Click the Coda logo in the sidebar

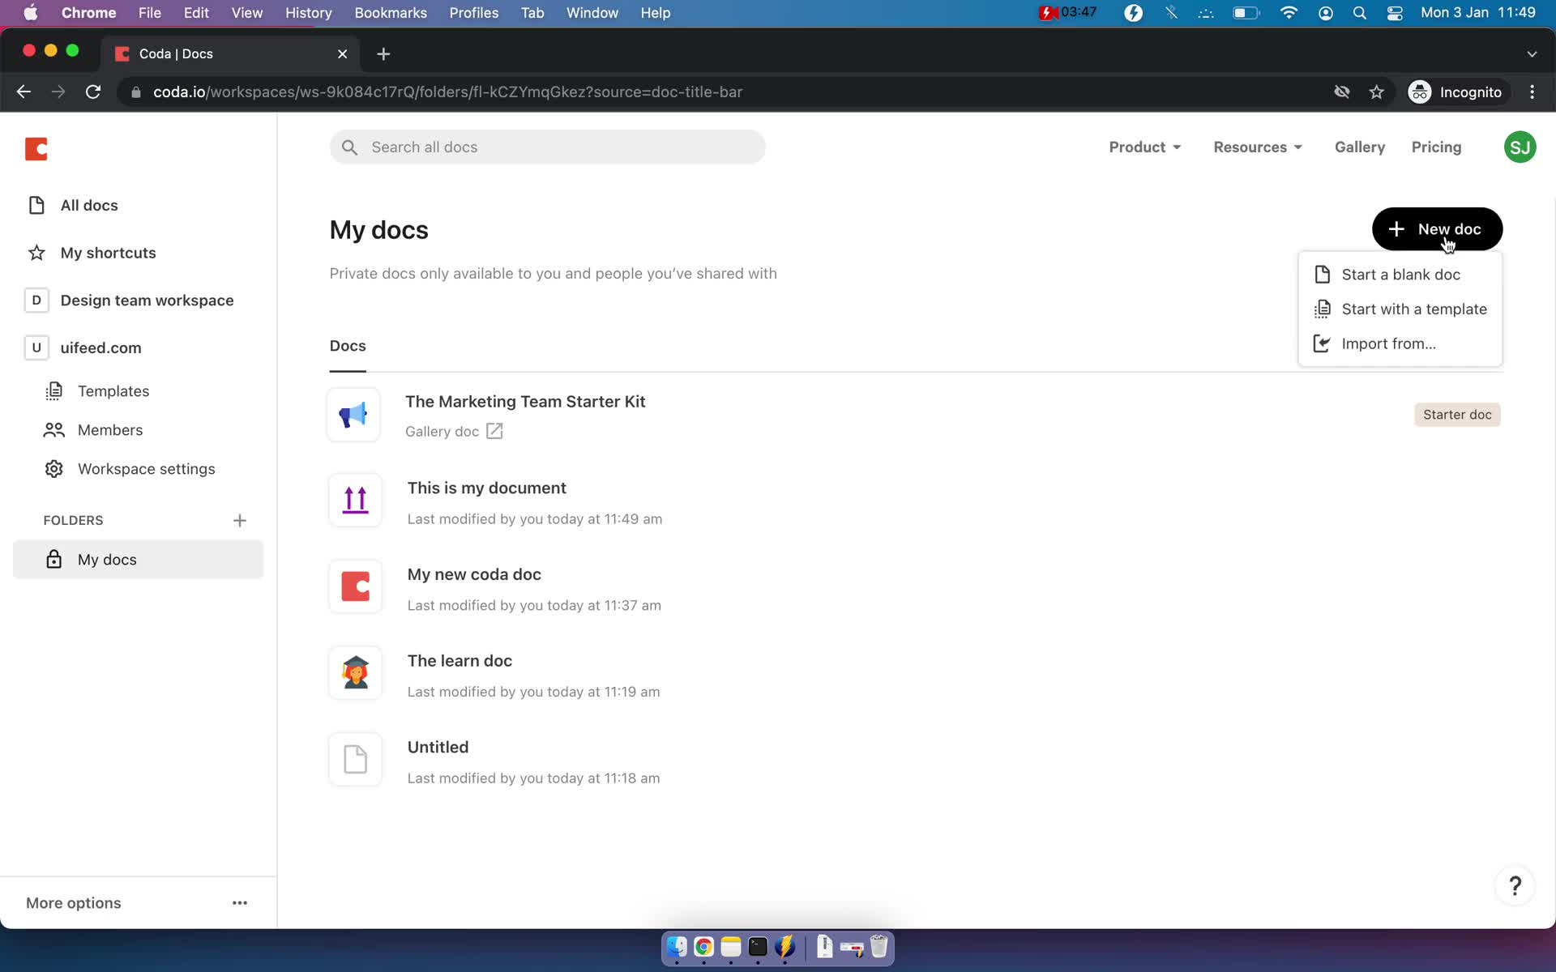[36, 149]
